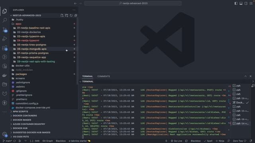The image size is (255, 143).
Task: Click tabnine starter in status bar
Action: pos(80,141)
